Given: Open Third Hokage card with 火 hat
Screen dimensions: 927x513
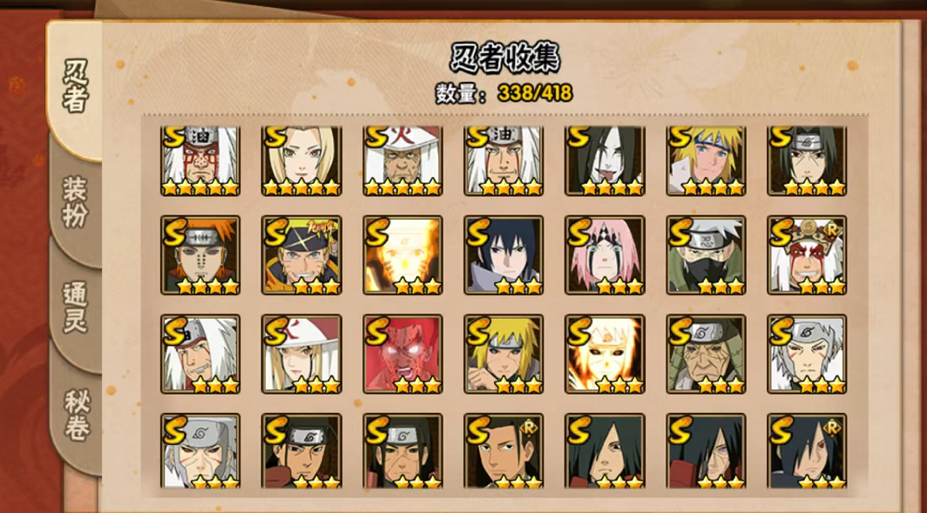Looking at the screenshot, I should [x=403, y=161].
